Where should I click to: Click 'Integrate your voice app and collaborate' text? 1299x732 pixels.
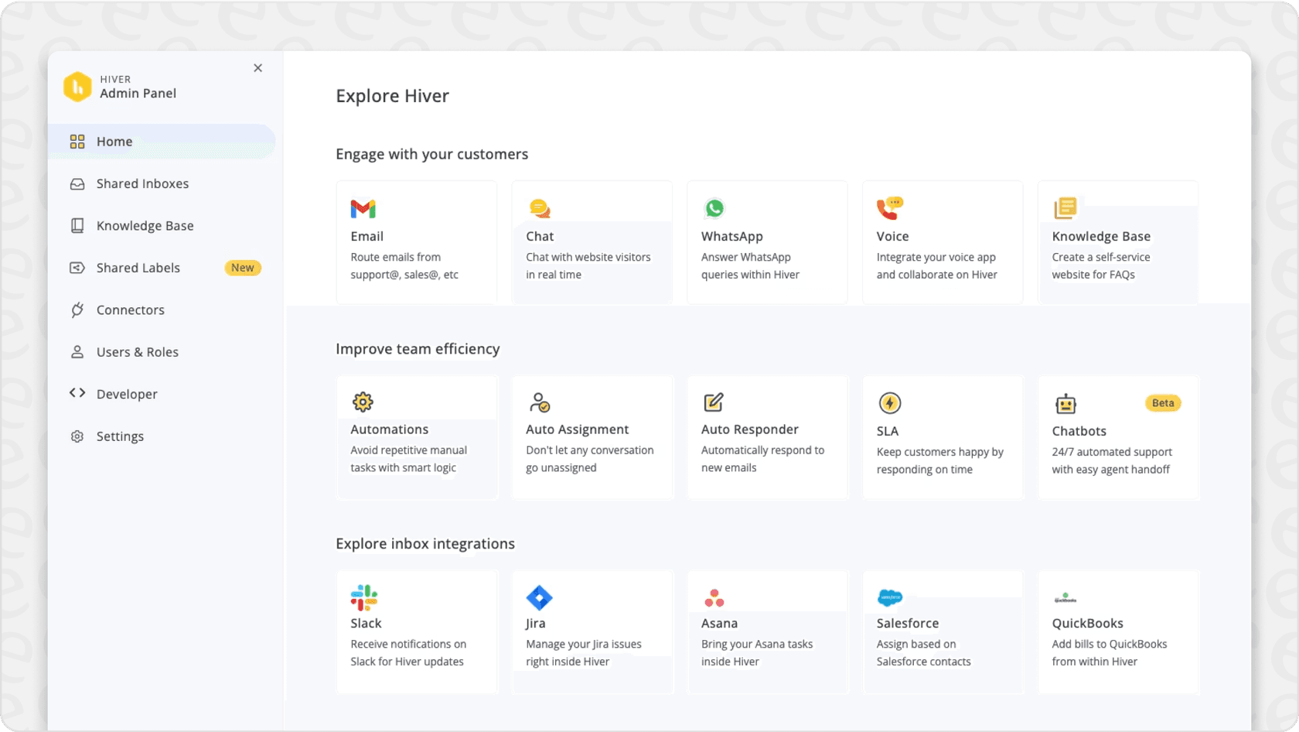(937, 266)
